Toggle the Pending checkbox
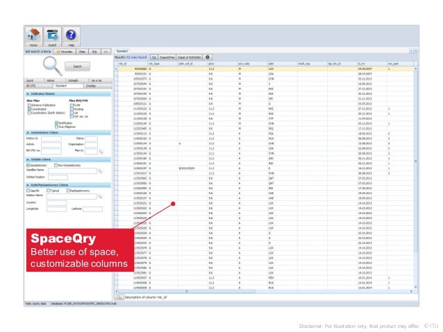 (72, 109)
